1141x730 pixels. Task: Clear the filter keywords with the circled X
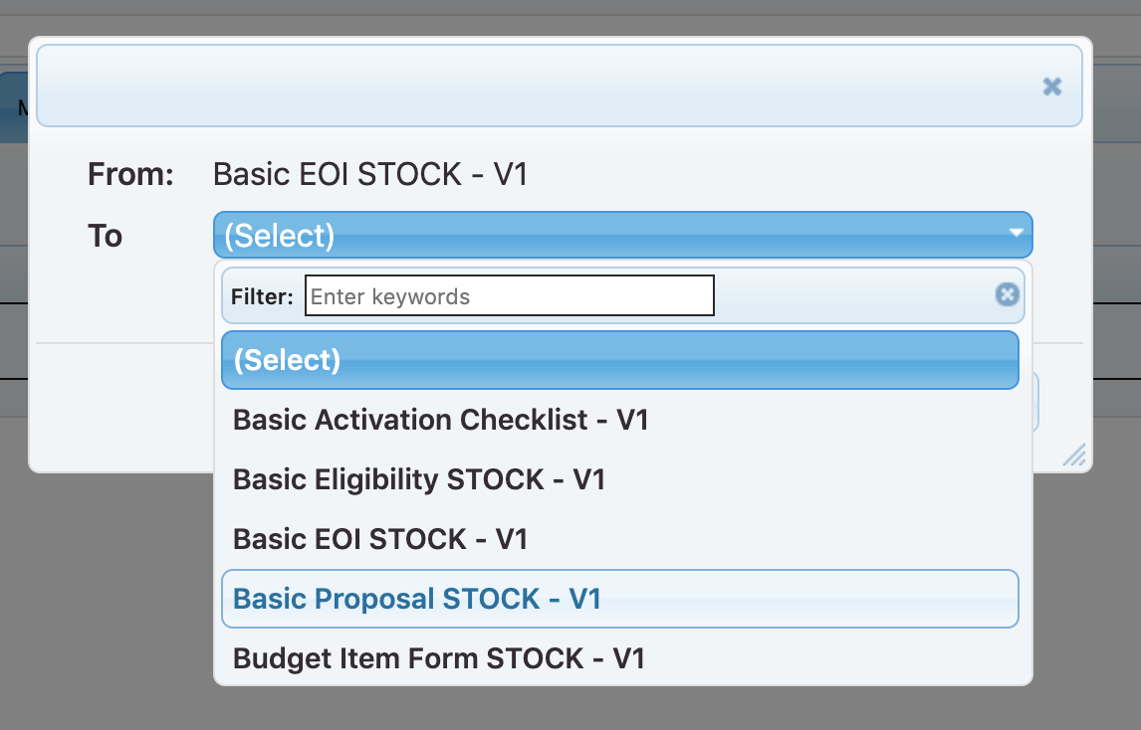(x=1007, y=294)
